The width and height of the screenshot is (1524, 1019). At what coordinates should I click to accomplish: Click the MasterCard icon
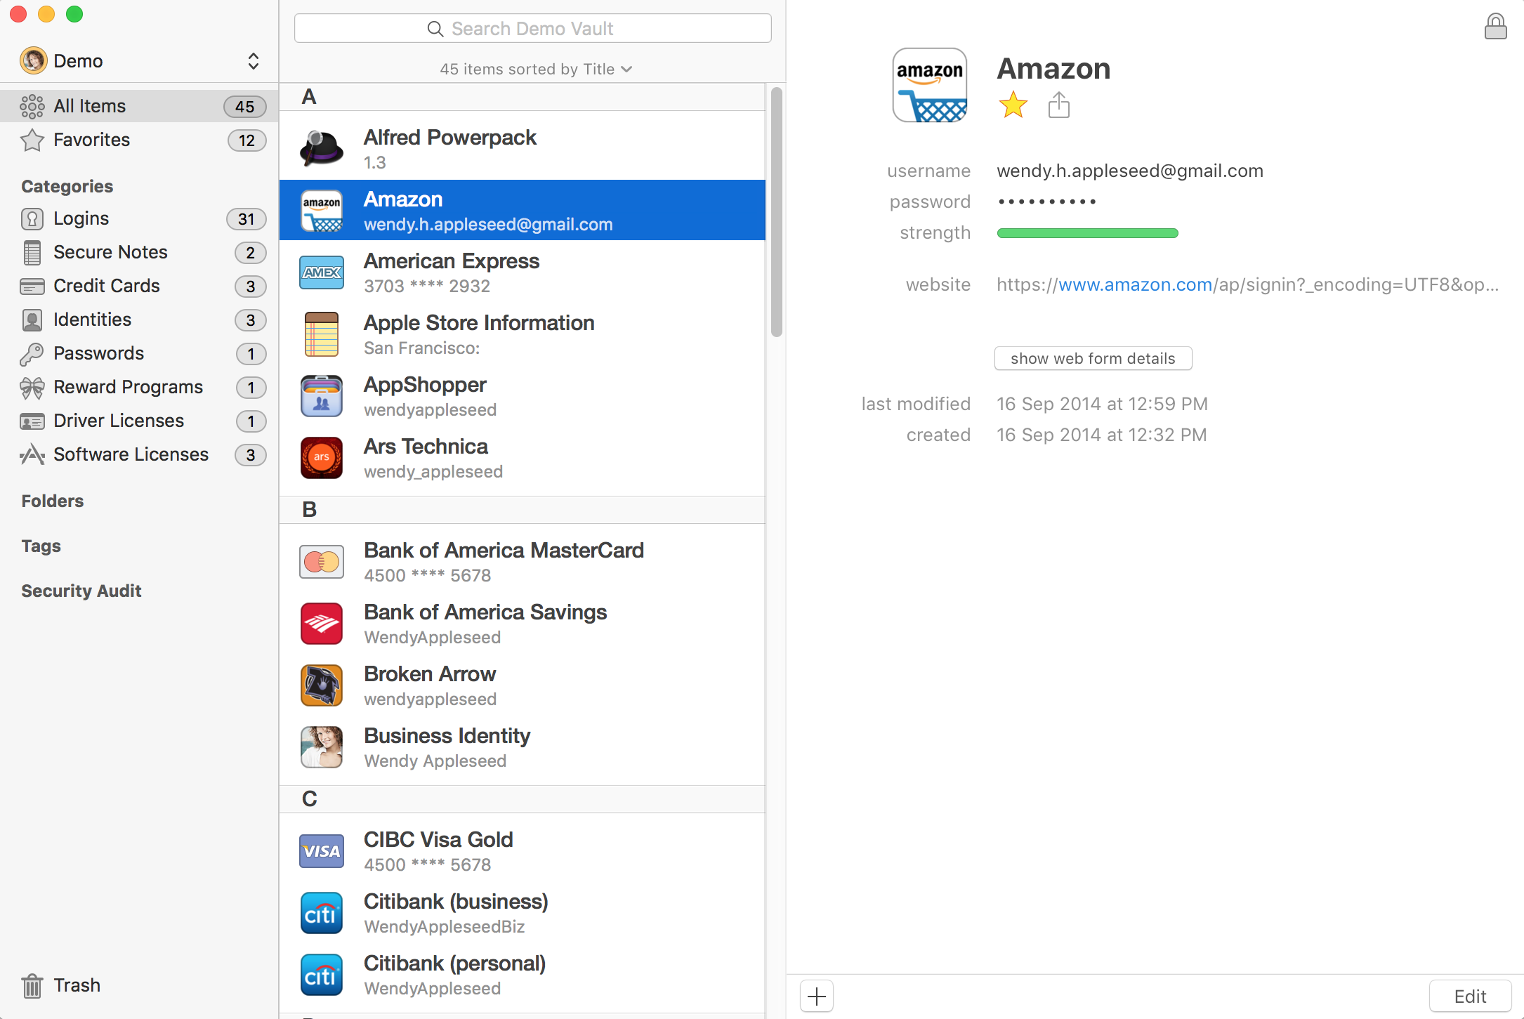[x=321, y=562]
